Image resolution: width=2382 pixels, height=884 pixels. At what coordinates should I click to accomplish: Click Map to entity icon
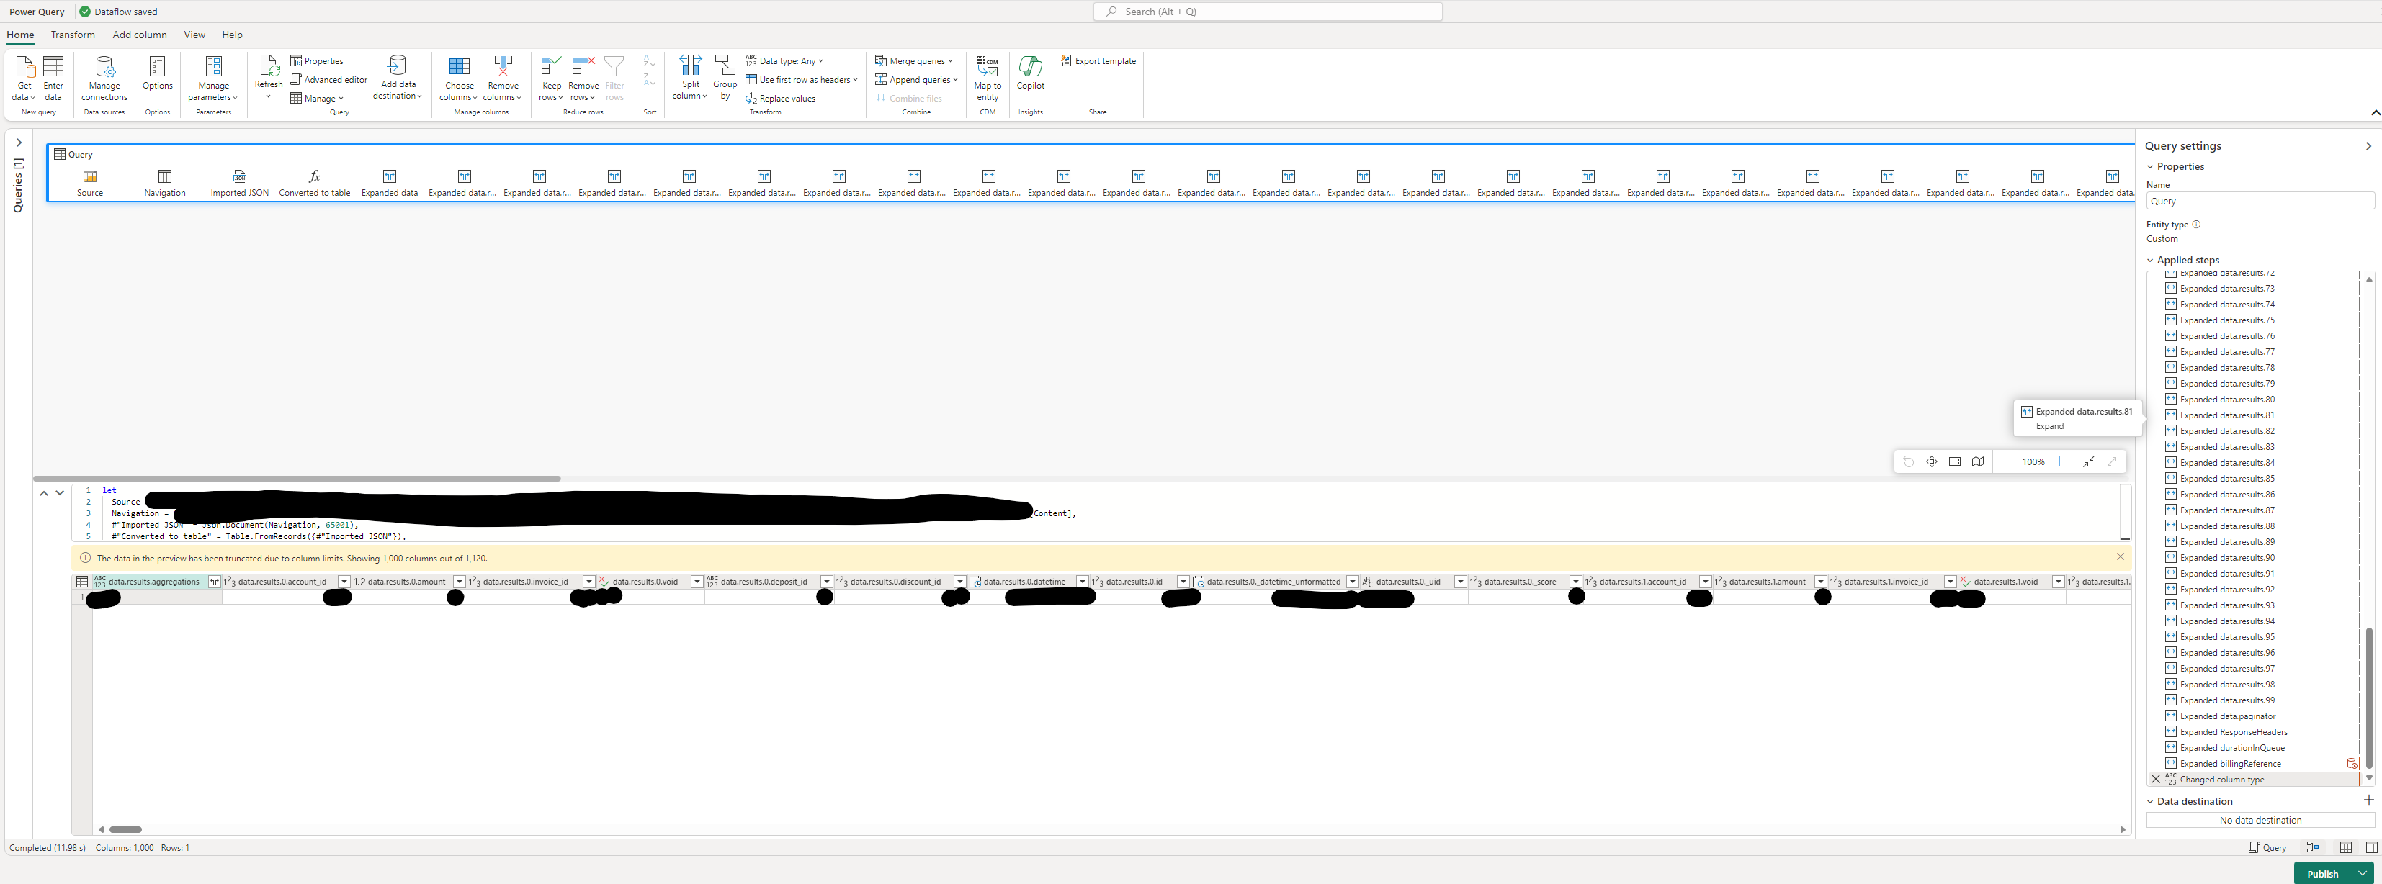(988, 66)
